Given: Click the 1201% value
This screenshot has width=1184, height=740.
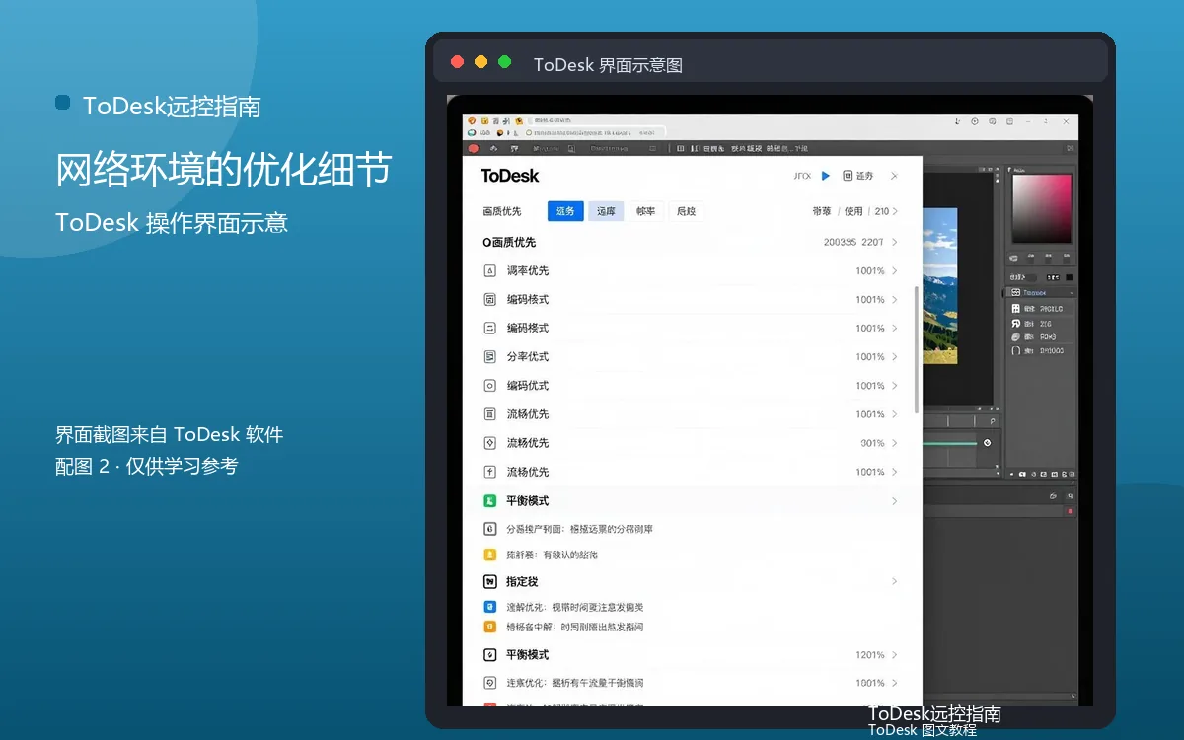Looking at the screenshot, I should (x=870, y=654).
